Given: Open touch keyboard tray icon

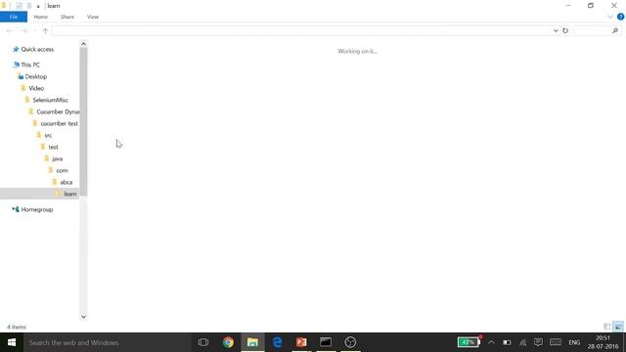Looking at the screenshot, I should tap(556, 342).
